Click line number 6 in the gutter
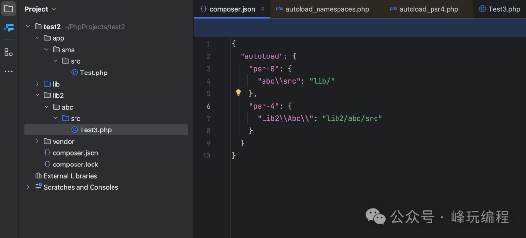Viewport: 526px width, 238px height. tap(208, 106)
